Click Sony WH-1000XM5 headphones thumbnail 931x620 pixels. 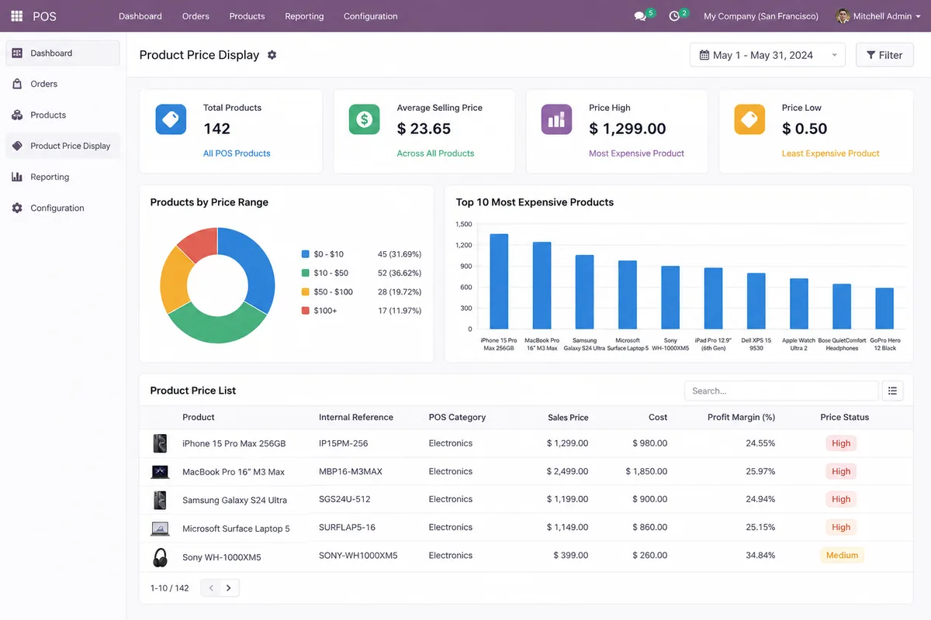coord(160,556)
